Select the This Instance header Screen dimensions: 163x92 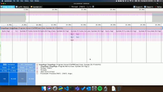pos(9,64)
